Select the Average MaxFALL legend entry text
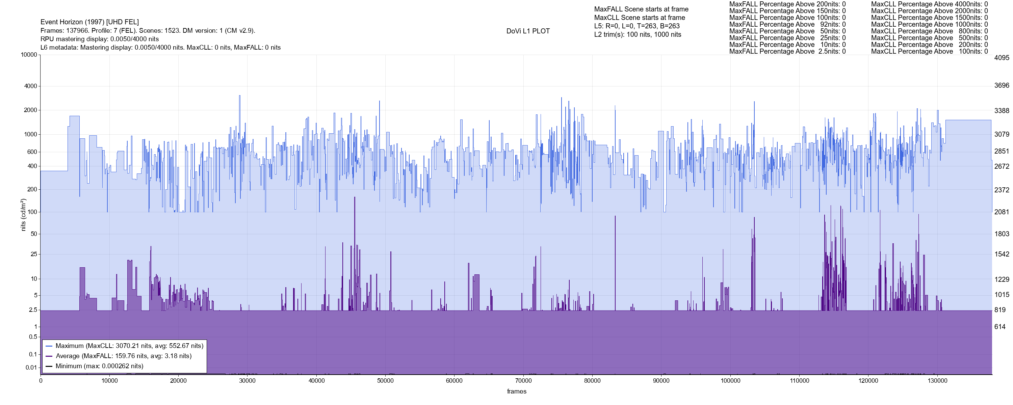 click(124, 356)
